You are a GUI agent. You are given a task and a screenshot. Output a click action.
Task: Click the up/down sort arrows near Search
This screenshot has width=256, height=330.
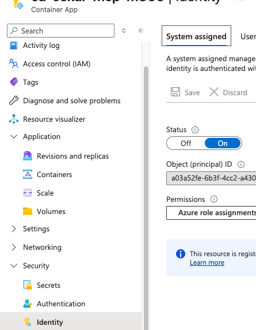[x=124, y=31]
